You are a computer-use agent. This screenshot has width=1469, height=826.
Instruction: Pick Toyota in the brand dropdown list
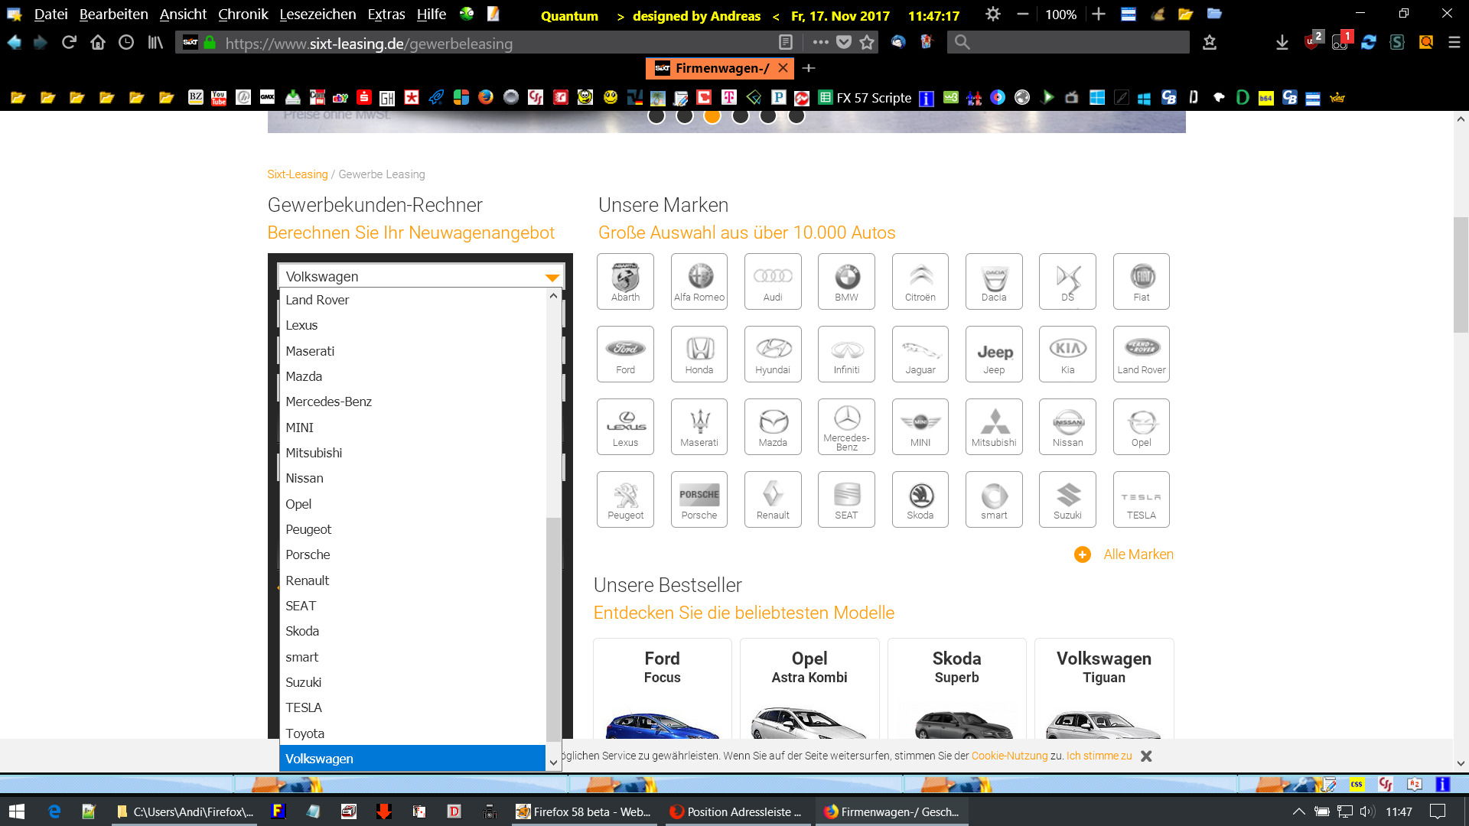(x=305, y=733)
